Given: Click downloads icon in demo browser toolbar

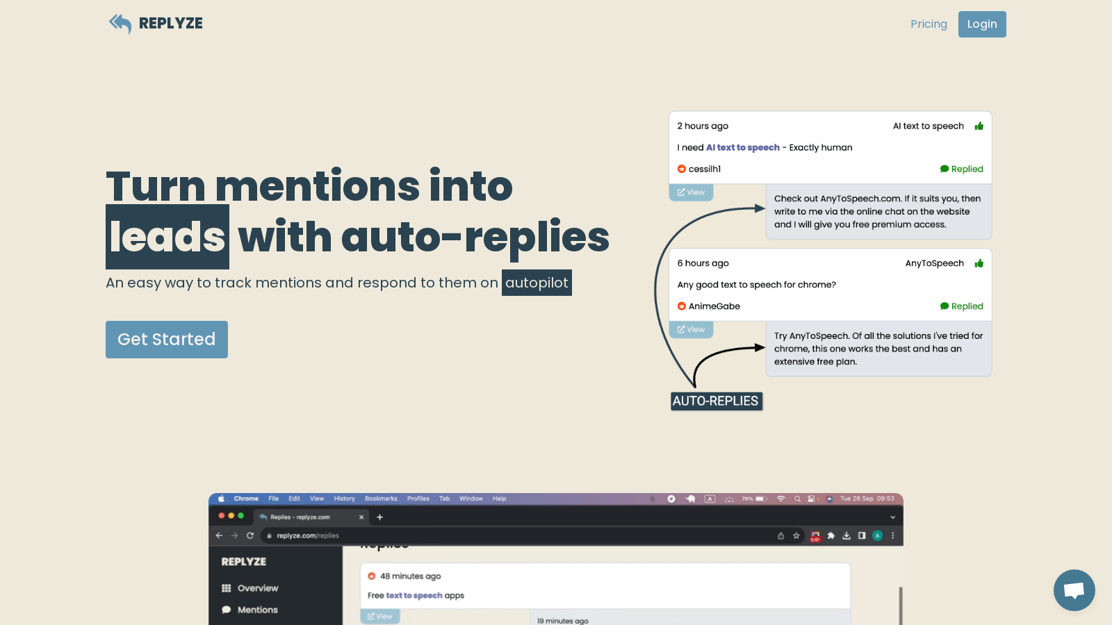Looking at the screenshot, I should (x=847, y=535).
